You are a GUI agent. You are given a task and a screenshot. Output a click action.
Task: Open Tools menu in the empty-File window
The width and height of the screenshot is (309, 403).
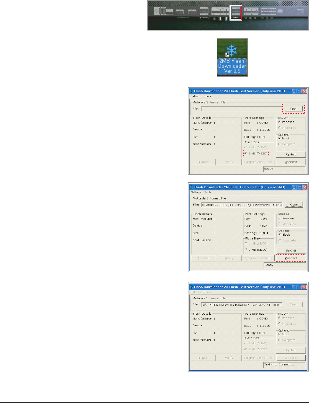point(207,96)
